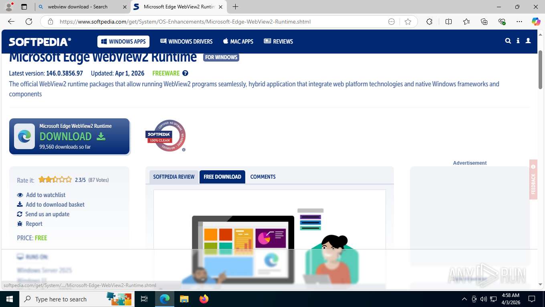Click the big Download button
This screenshot has height=307, width=545.
point(69,136)
